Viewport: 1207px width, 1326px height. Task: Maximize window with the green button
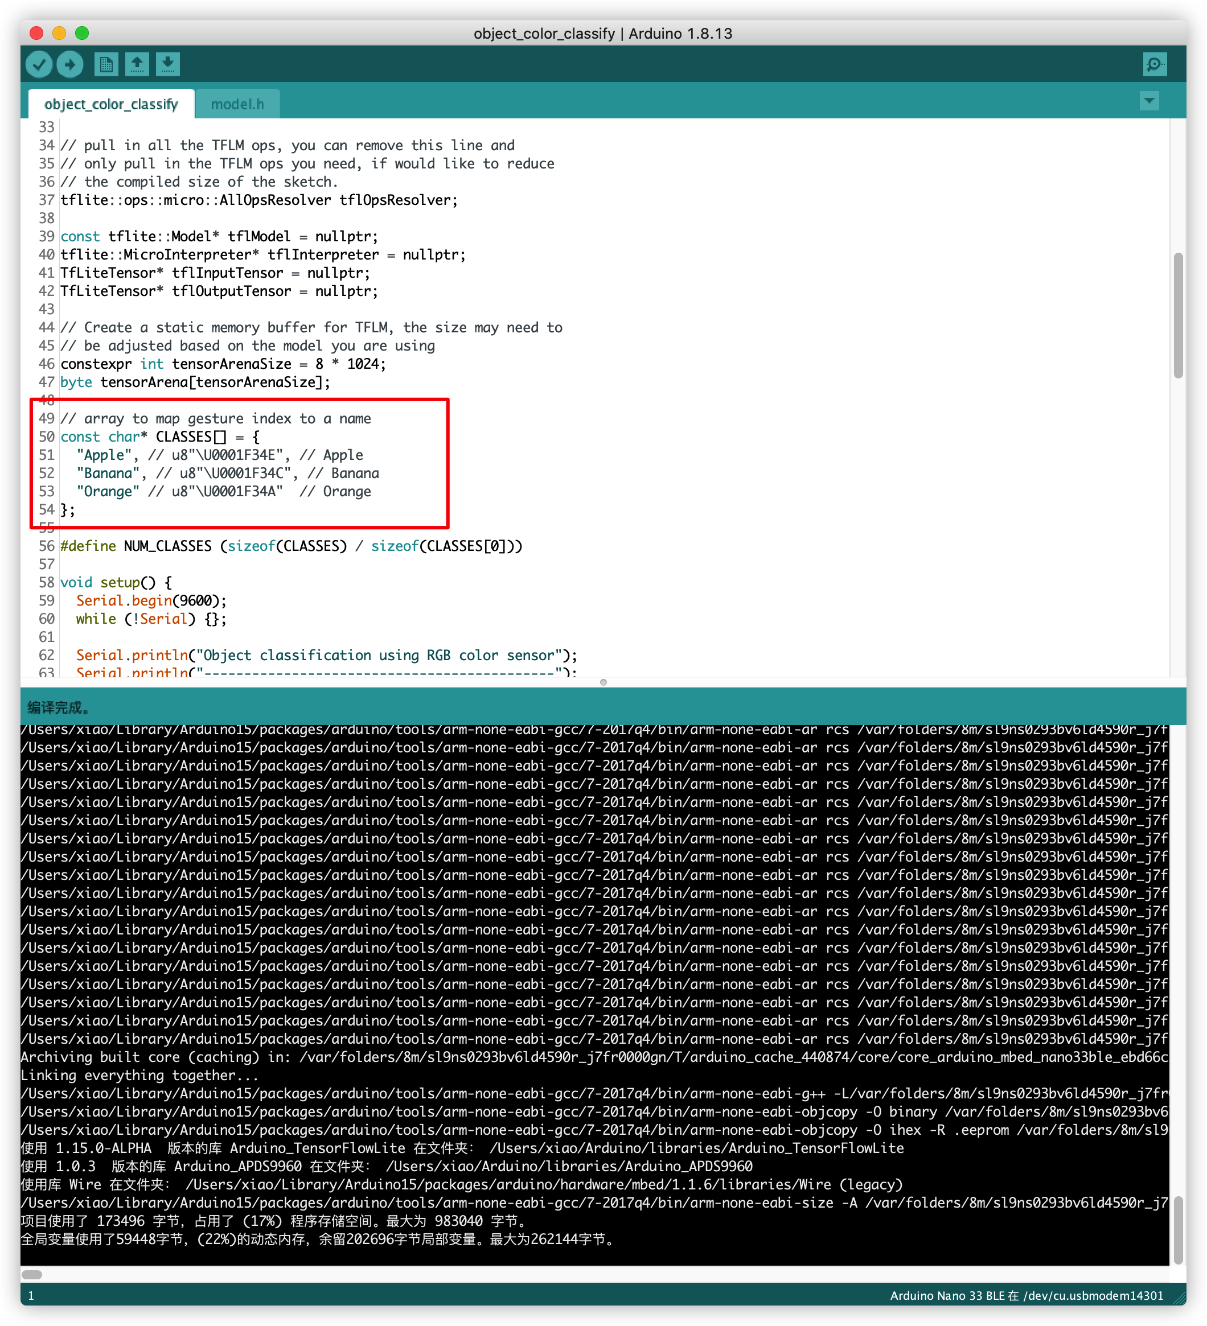tap(81, 33)
